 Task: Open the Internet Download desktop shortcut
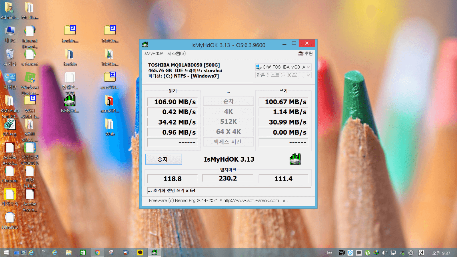[x=30, y=37]
